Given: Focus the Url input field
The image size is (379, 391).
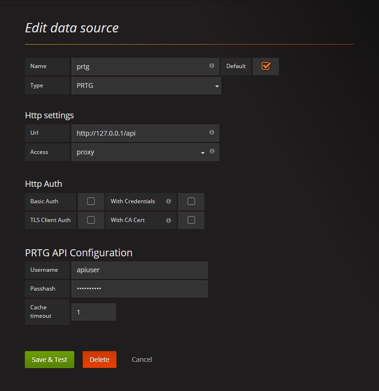Looking at the screenshot, I should point(145,133).
